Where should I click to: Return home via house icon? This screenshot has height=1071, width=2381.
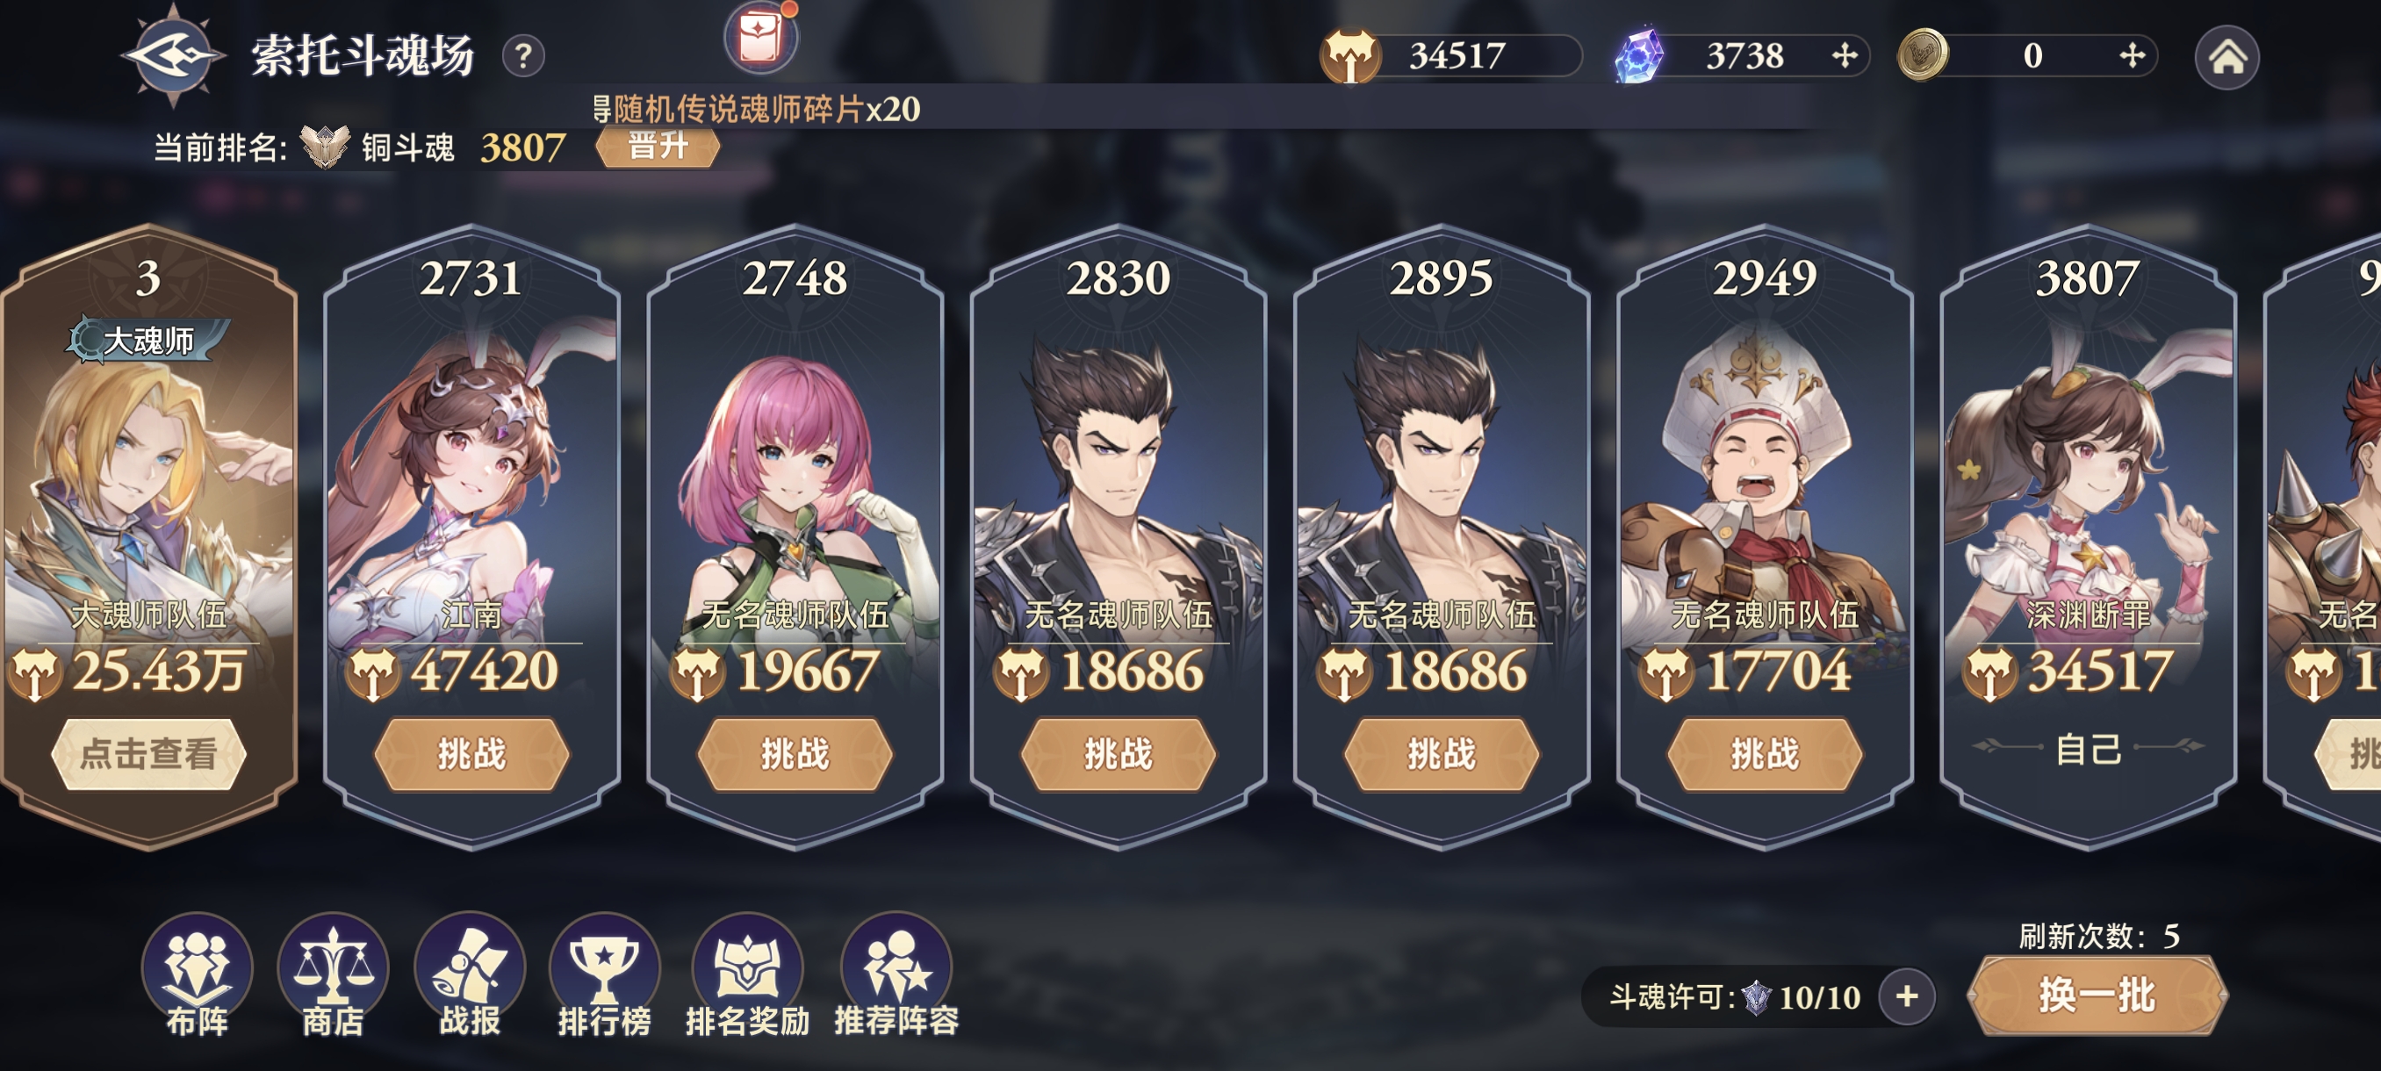[x=2226, y=57]
